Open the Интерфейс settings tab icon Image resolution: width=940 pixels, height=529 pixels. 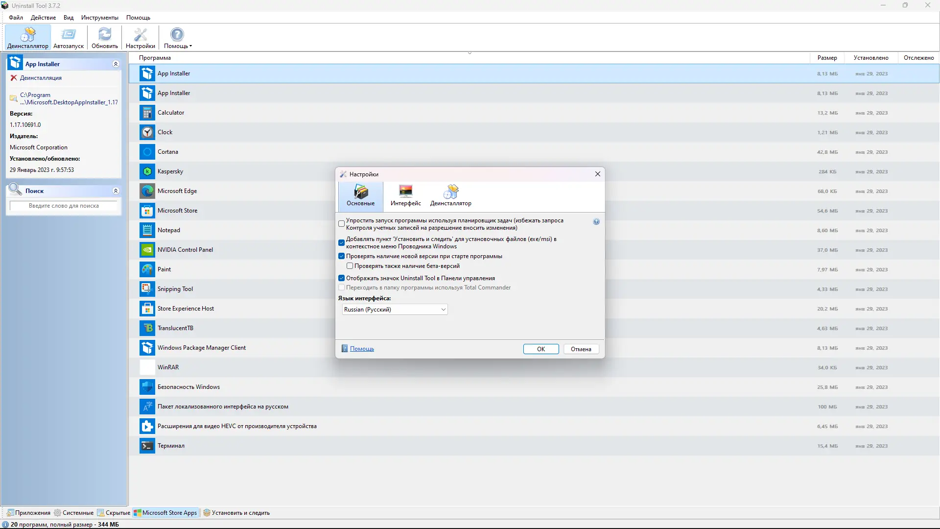(405, 192)
